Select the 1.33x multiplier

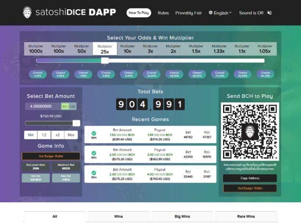[219, 49]
